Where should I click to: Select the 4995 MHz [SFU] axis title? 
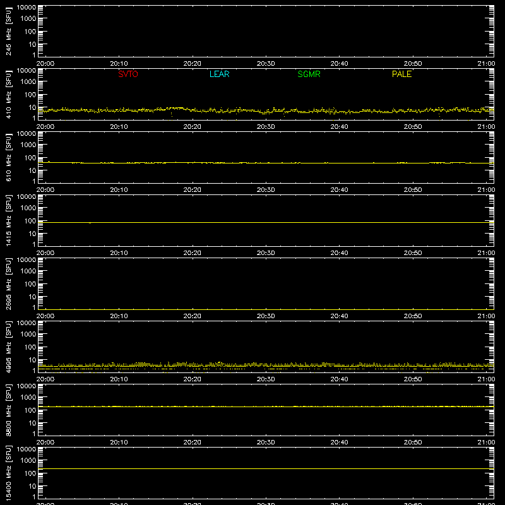pos(8,347)
